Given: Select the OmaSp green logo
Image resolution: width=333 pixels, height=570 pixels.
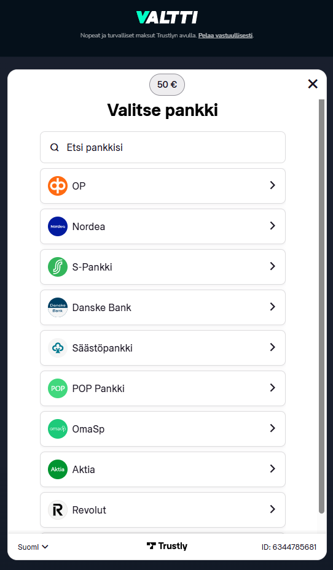Looking at the screenshot, I should 58,429.
